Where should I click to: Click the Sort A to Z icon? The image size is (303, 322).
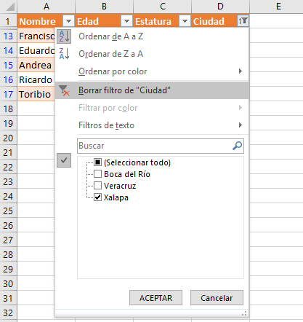tap(64, 36)
